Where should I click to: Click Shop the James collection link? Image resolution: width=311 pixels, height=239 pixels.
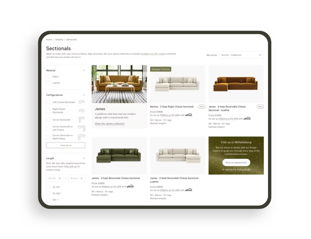click(x=110, y=124)
